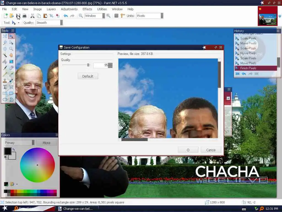This screenshot has height=212, width=282.
Task: Select the Rounded Rectangle tool
Action: click(11, 93)
